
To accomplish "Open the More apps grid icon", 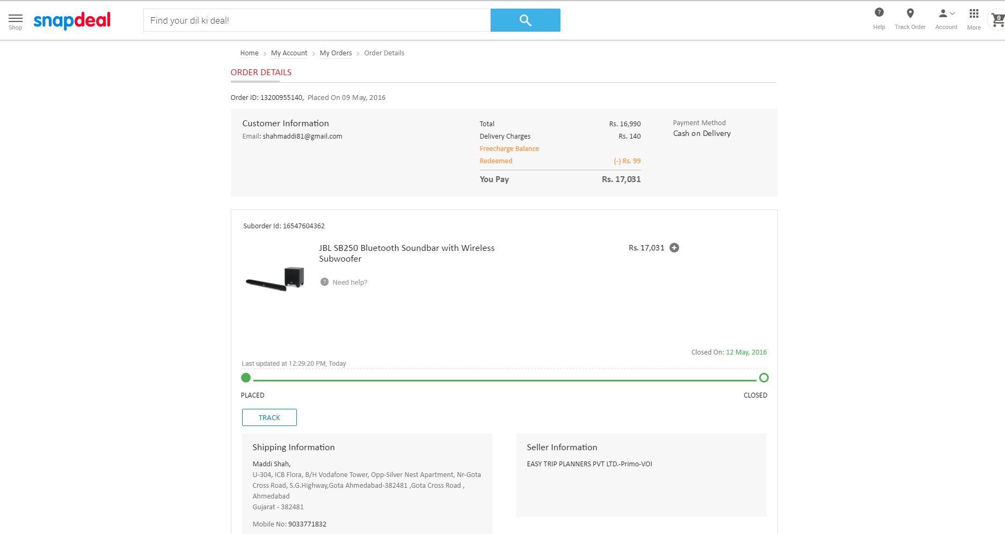I will pos(973,13).
